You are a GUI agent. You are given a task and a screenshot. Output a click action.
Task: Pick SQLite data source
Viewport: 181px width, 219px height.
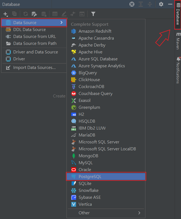106,183
